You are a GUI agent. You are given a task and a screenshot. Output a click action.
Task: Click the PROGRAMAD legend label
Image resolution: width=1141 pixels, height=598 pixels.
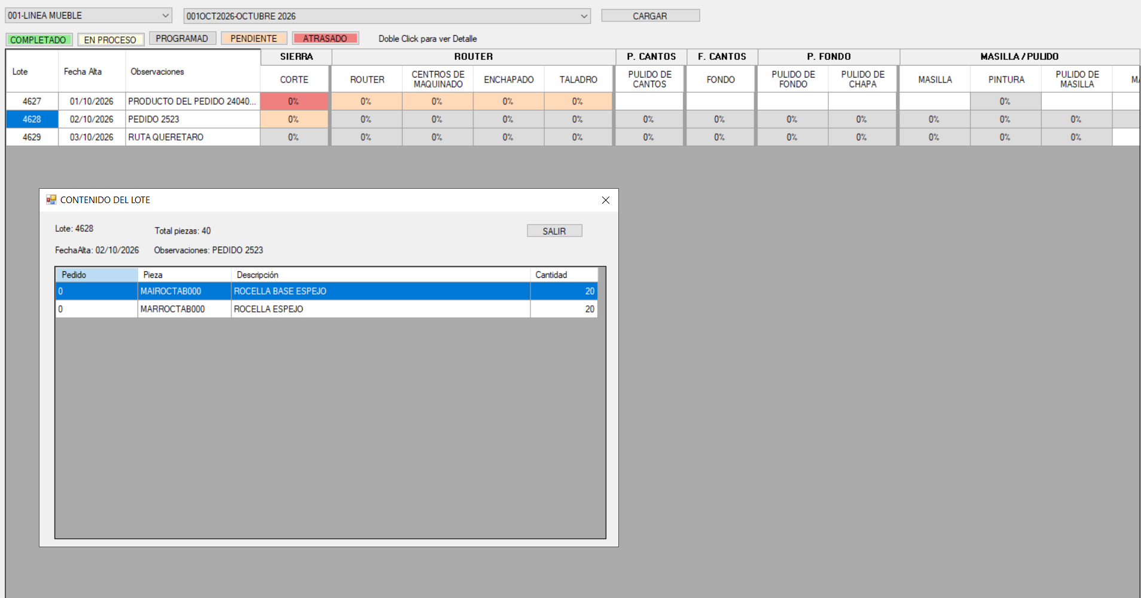click(x=182, y=39)
